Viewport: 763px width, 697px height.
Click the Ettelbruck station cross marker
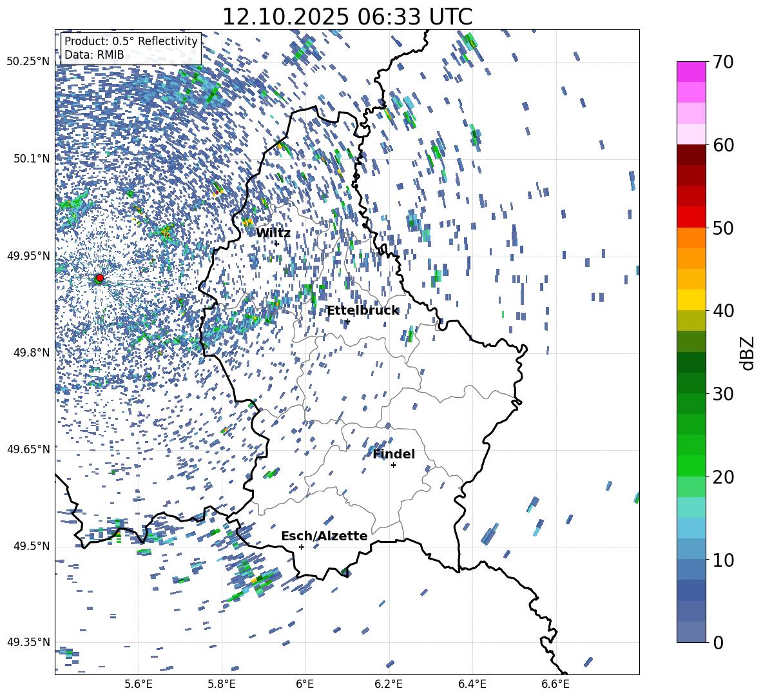click(347, 322)
